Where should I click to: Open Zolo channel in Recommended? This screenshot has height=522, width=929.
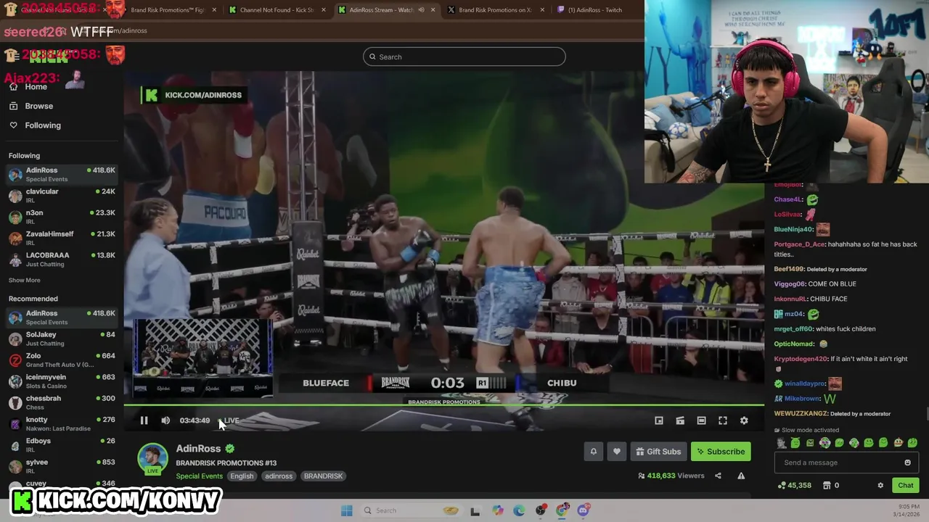pyautogui.click(x=62, y=360)
